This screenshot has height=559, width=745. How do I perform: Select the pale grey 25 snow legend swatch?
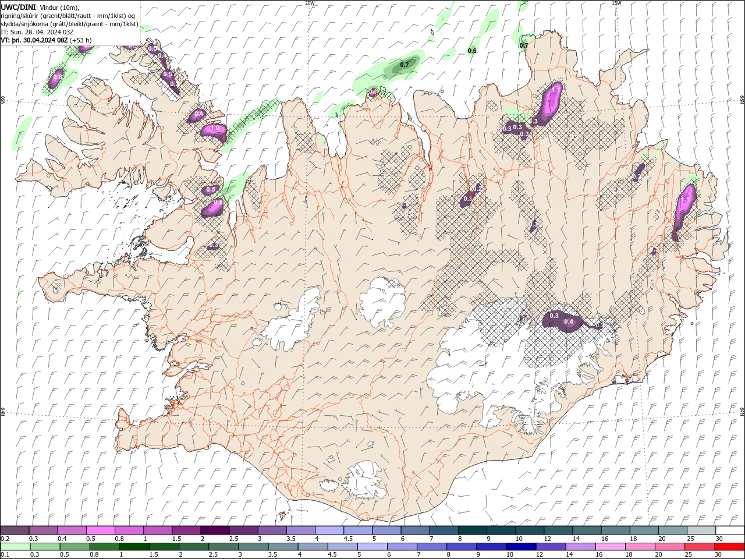(701, 530)
